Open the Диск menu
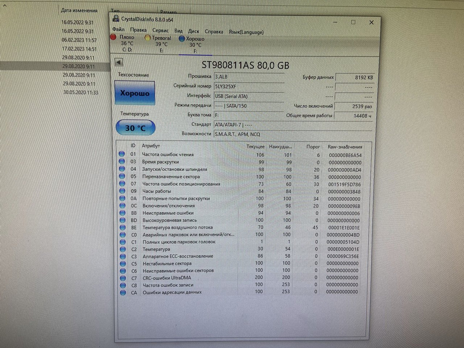Screen dimensions: 464x348 click(x=194, y=31)
